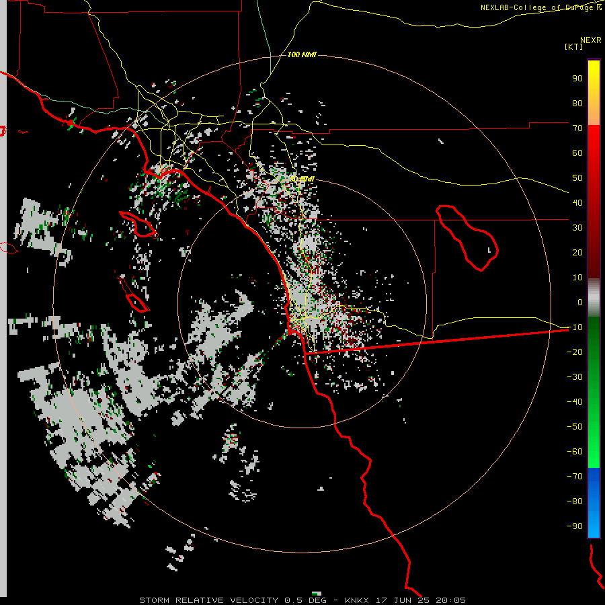Select the 20 knot scale label
Image resolution: width=605 pixels, height=605 pixels.
click(x=577, y=252)
